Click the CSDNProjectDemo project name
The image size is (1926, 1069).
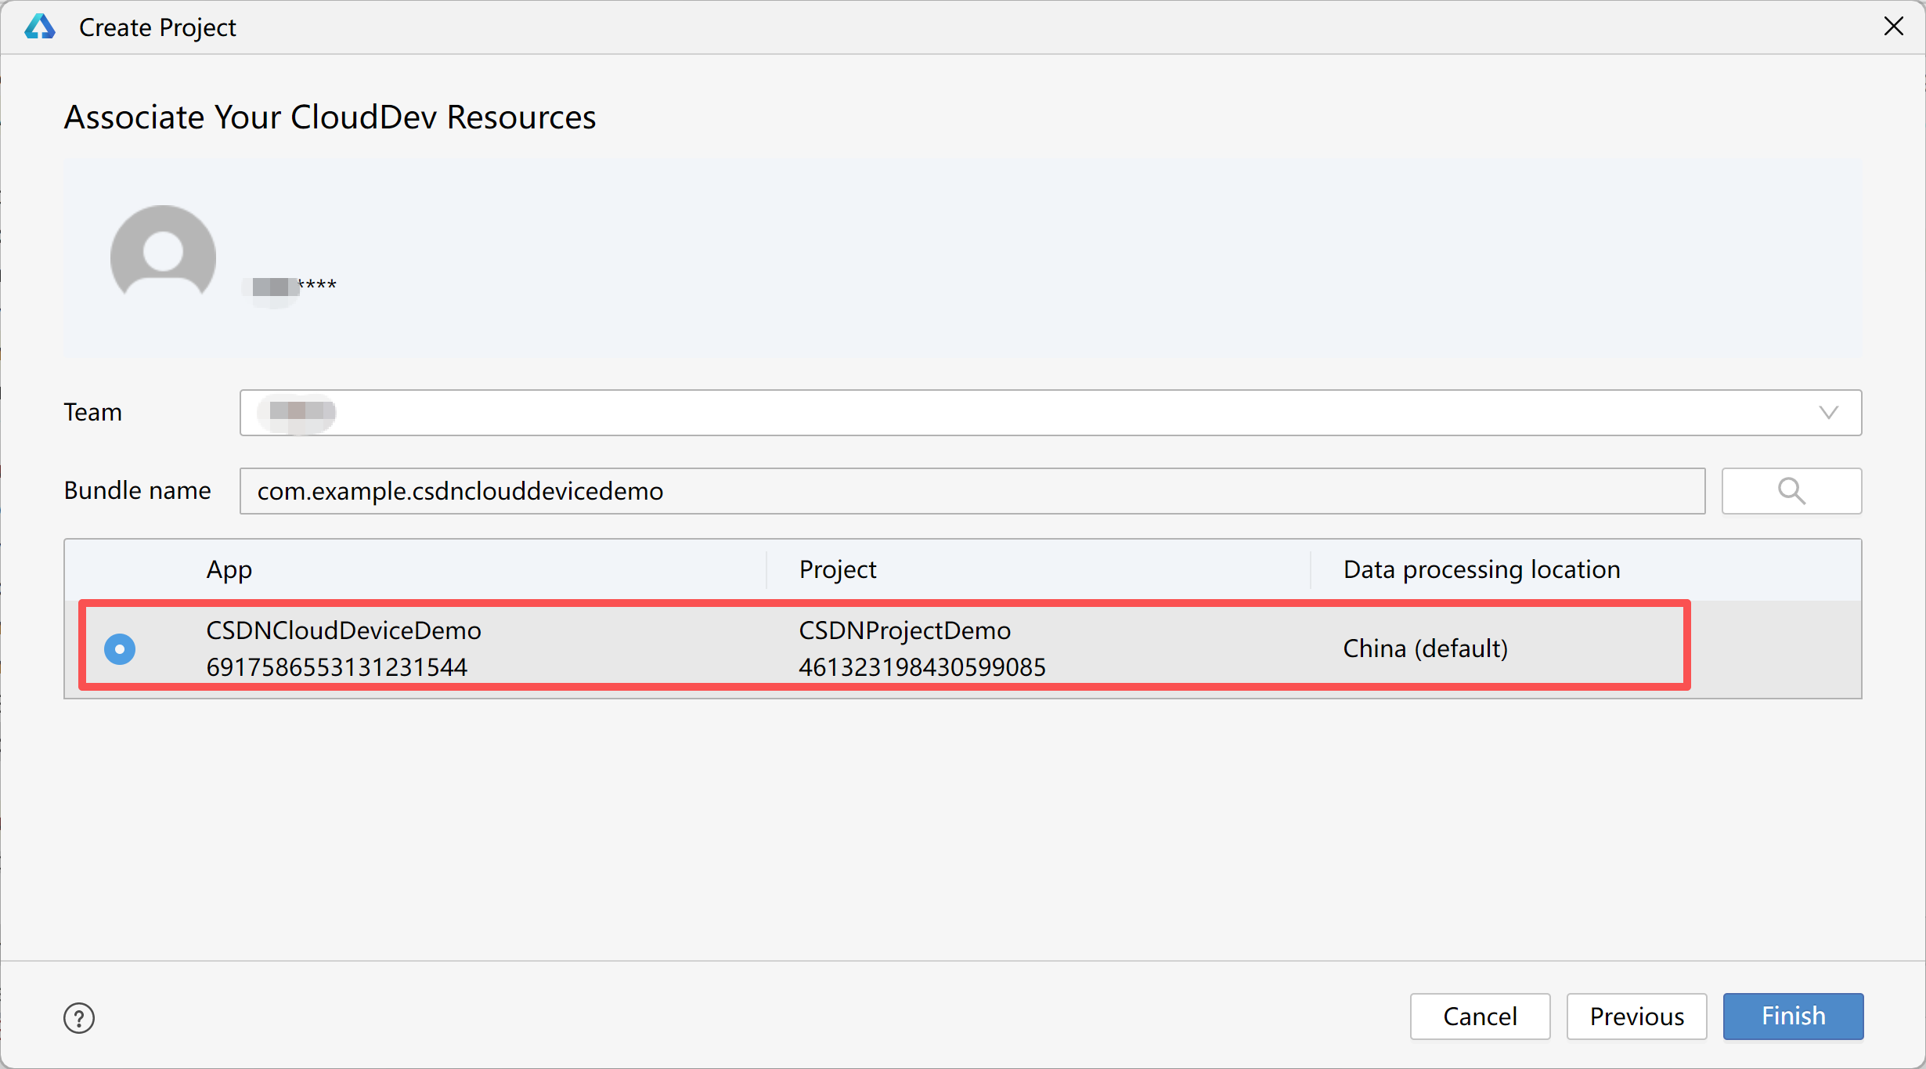click(x=904, y=630)
